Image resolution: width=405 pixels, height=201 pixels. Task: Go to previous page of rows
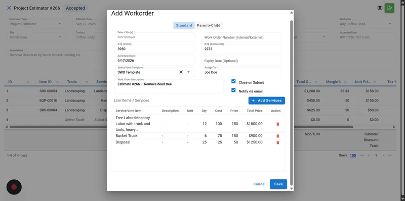tap(369, 156)
